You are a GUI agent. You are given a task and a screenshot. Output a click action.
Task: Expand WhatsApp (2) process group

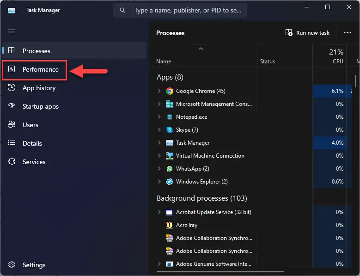click(x=159, y=169)
